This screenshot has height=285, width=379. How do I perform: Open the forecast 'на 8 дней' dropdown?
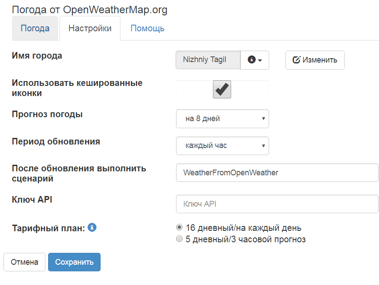(222, 118)
